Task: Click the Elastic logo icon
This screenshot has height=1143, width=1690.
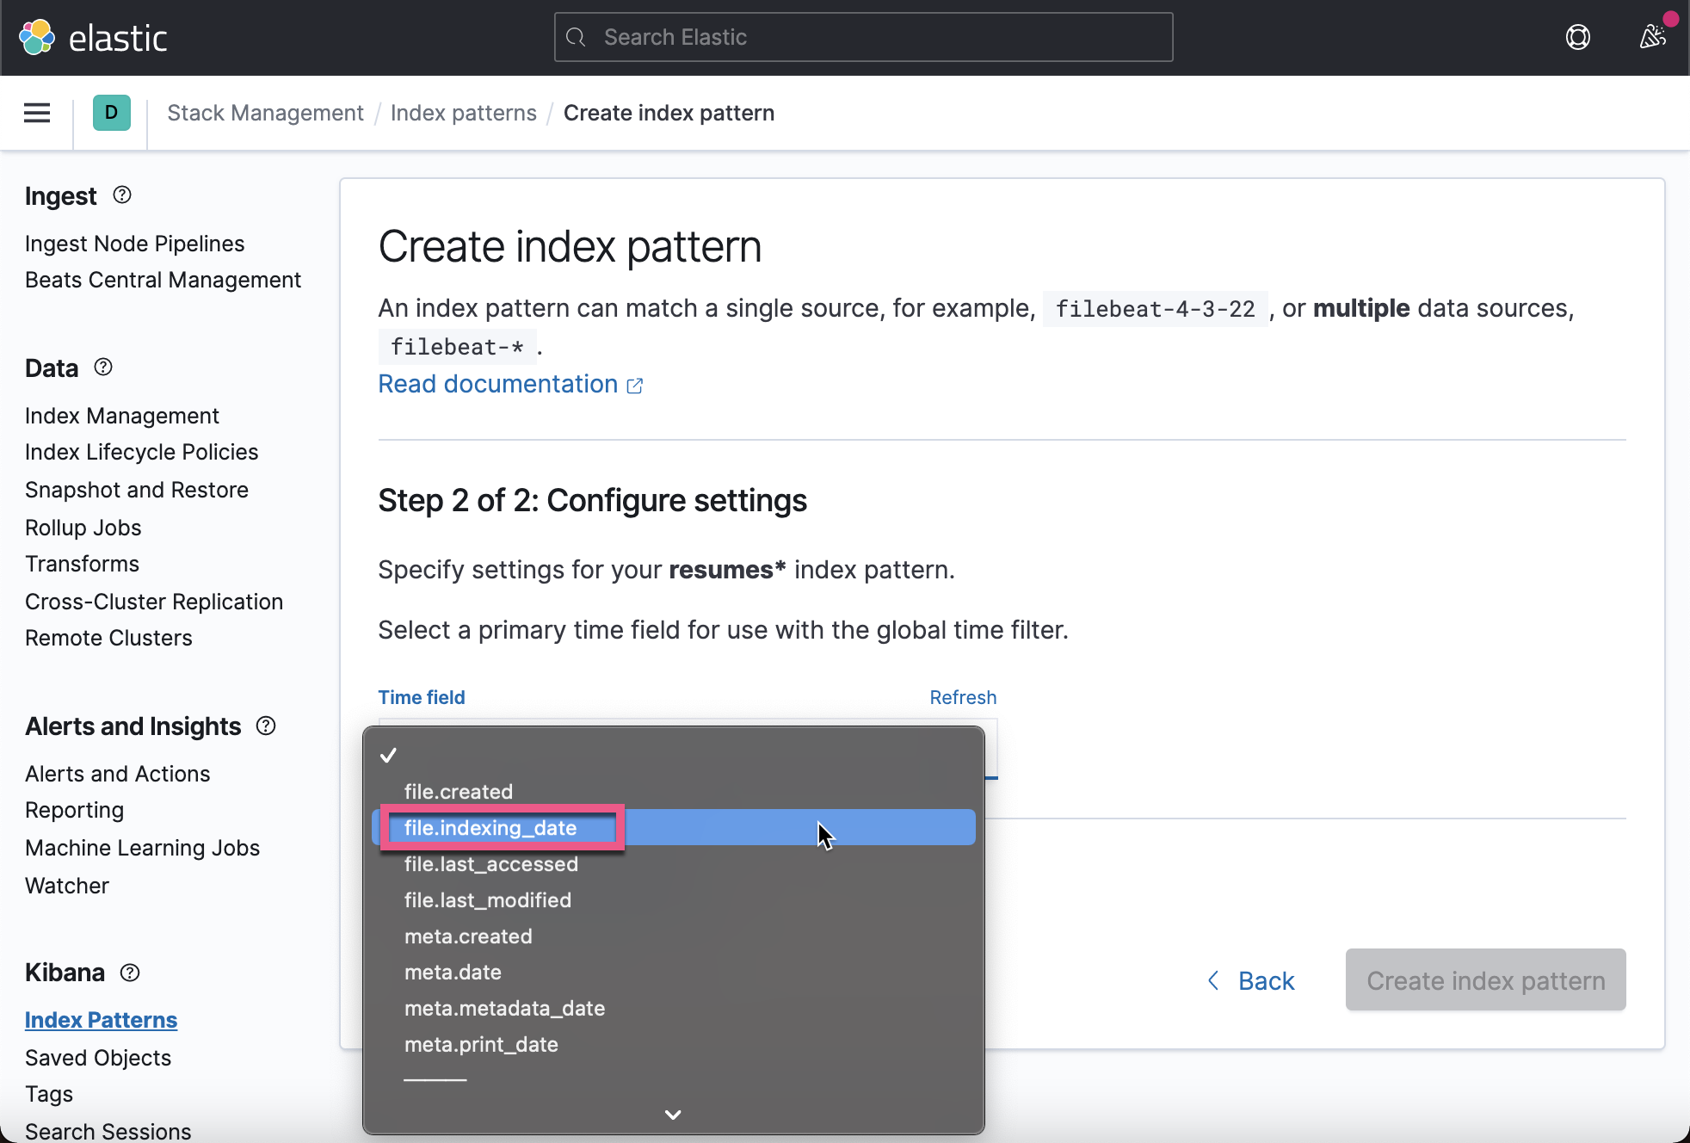Action: point(37,37)
